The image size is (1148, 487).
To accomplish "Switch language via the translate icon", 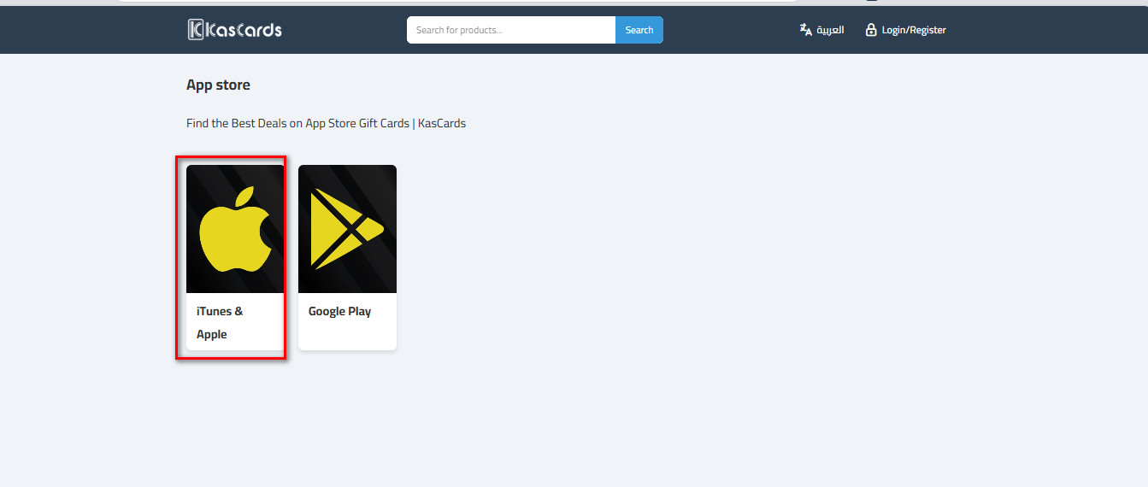I will (x=805, y=30).
